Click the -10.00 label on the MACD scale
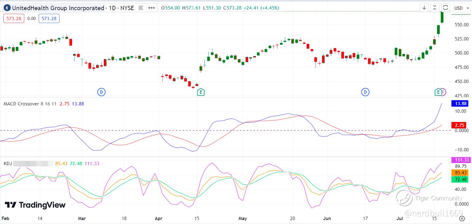Screen dimensions: 472x224 (x=461, y=150)
